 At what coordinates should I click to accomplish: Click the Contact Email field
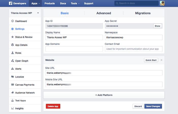click(133, 49)
